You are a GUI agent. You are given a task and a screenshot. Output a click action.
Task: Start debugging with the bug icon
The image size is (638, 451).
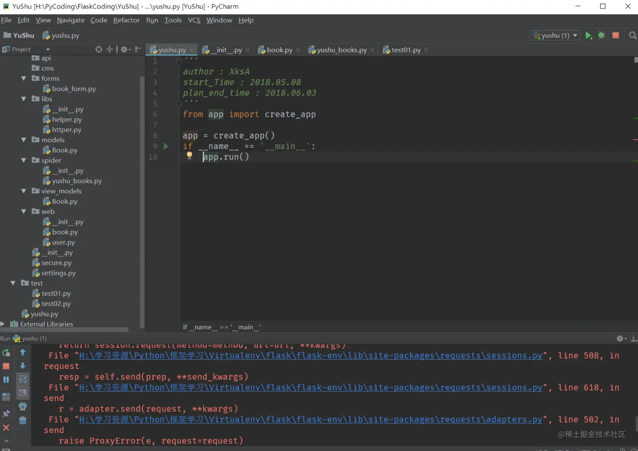click(602, 35)
